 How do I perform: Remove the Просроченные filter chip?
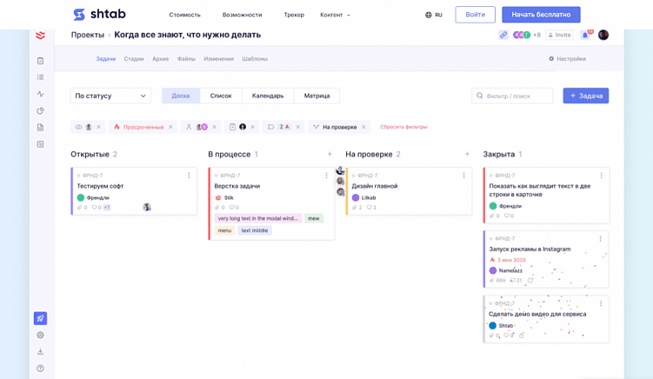(170, 127)
